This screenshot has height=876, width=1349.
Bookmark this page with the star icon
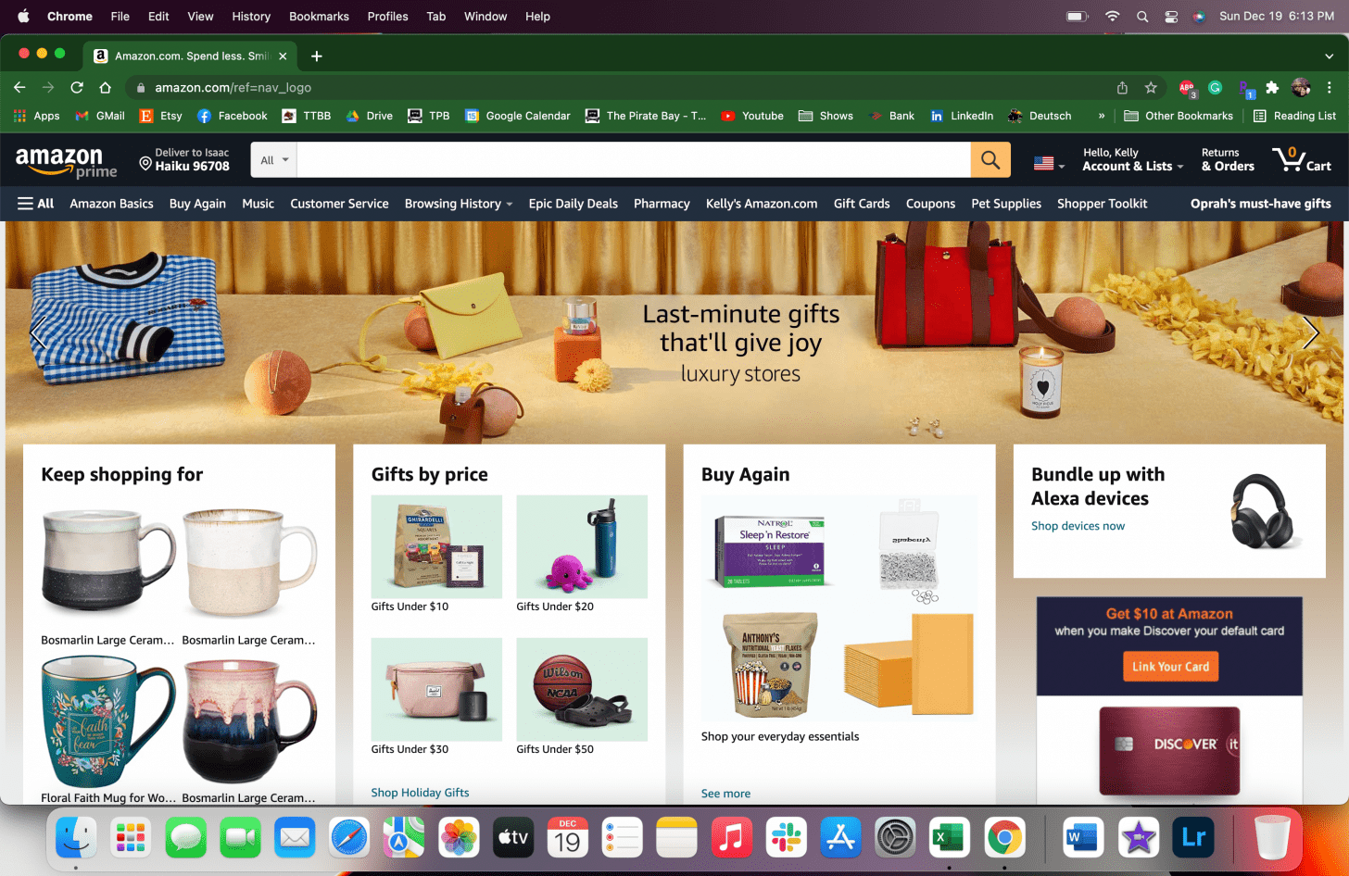(x=1151, y=87)
